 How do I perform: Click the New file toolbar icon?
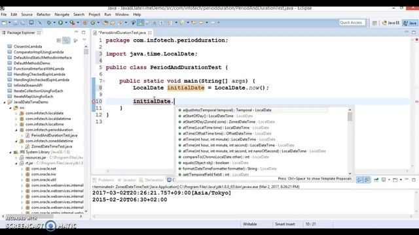pyautogui.click(x=5, y=23)
